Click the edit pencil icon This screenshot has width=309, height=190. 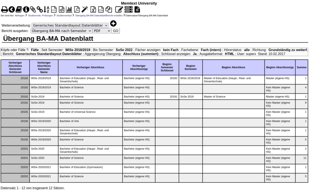(119, 9)
